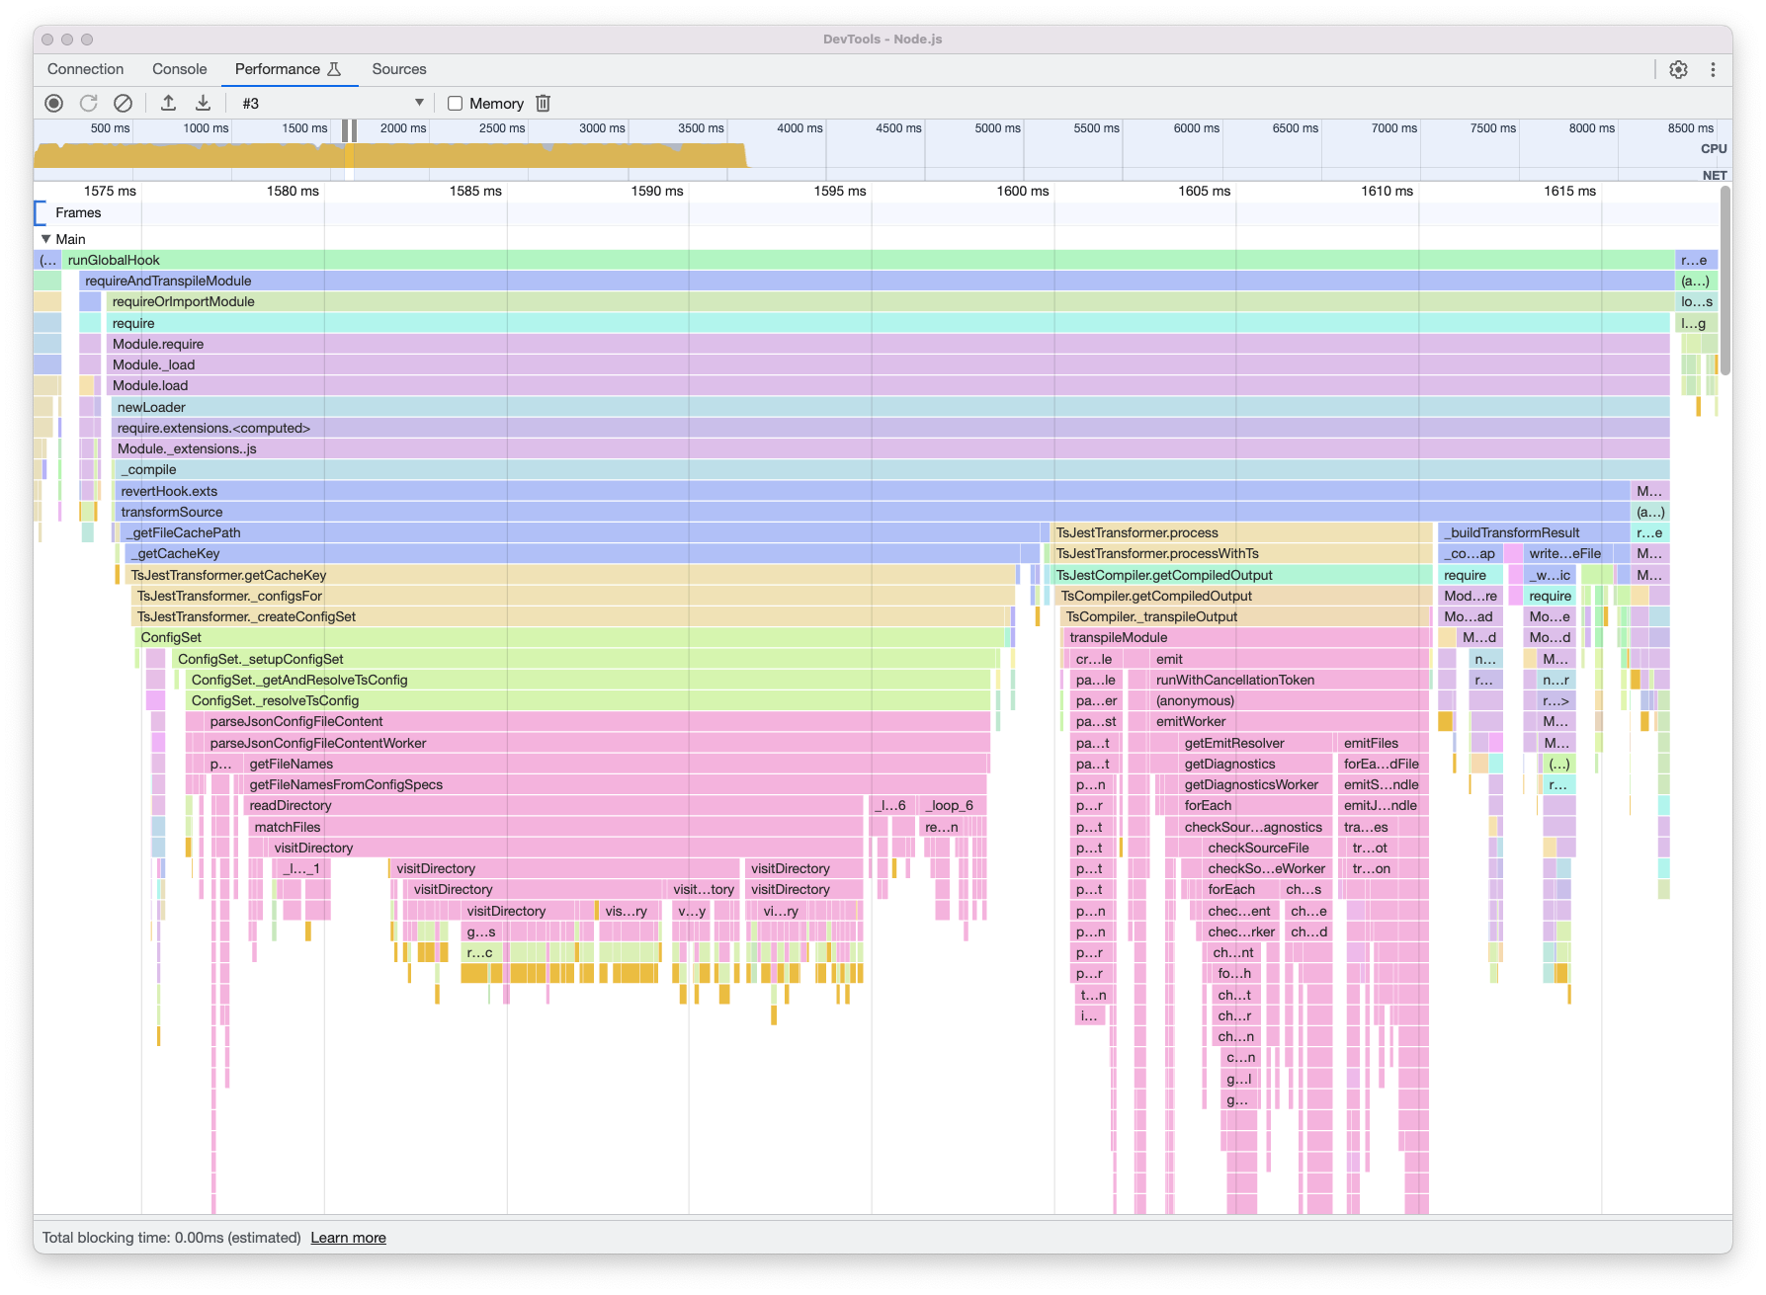Click the _getFileCachePath frame
The image size is (1766, 1295).
(x=585, y=532)
